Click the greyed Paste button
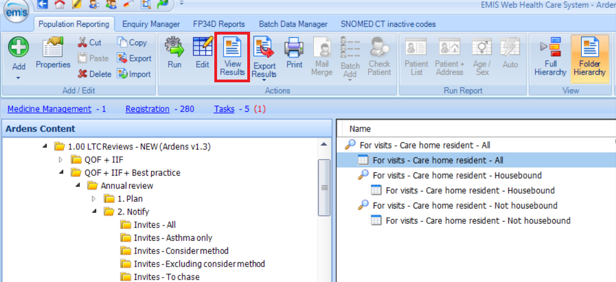 pyautogui.click(x=93, y=58)
